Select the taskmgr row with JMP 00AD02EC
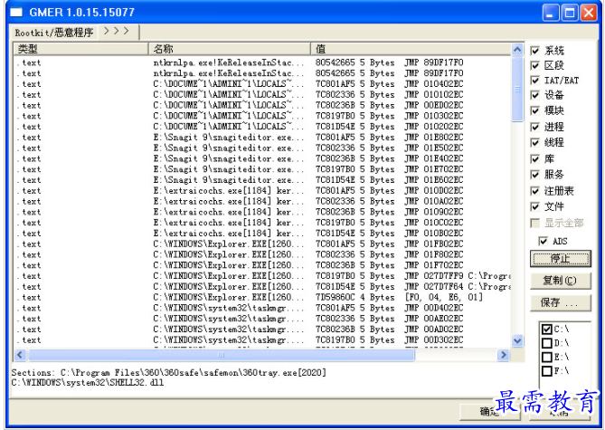The image size is (605, 430). 262,330
